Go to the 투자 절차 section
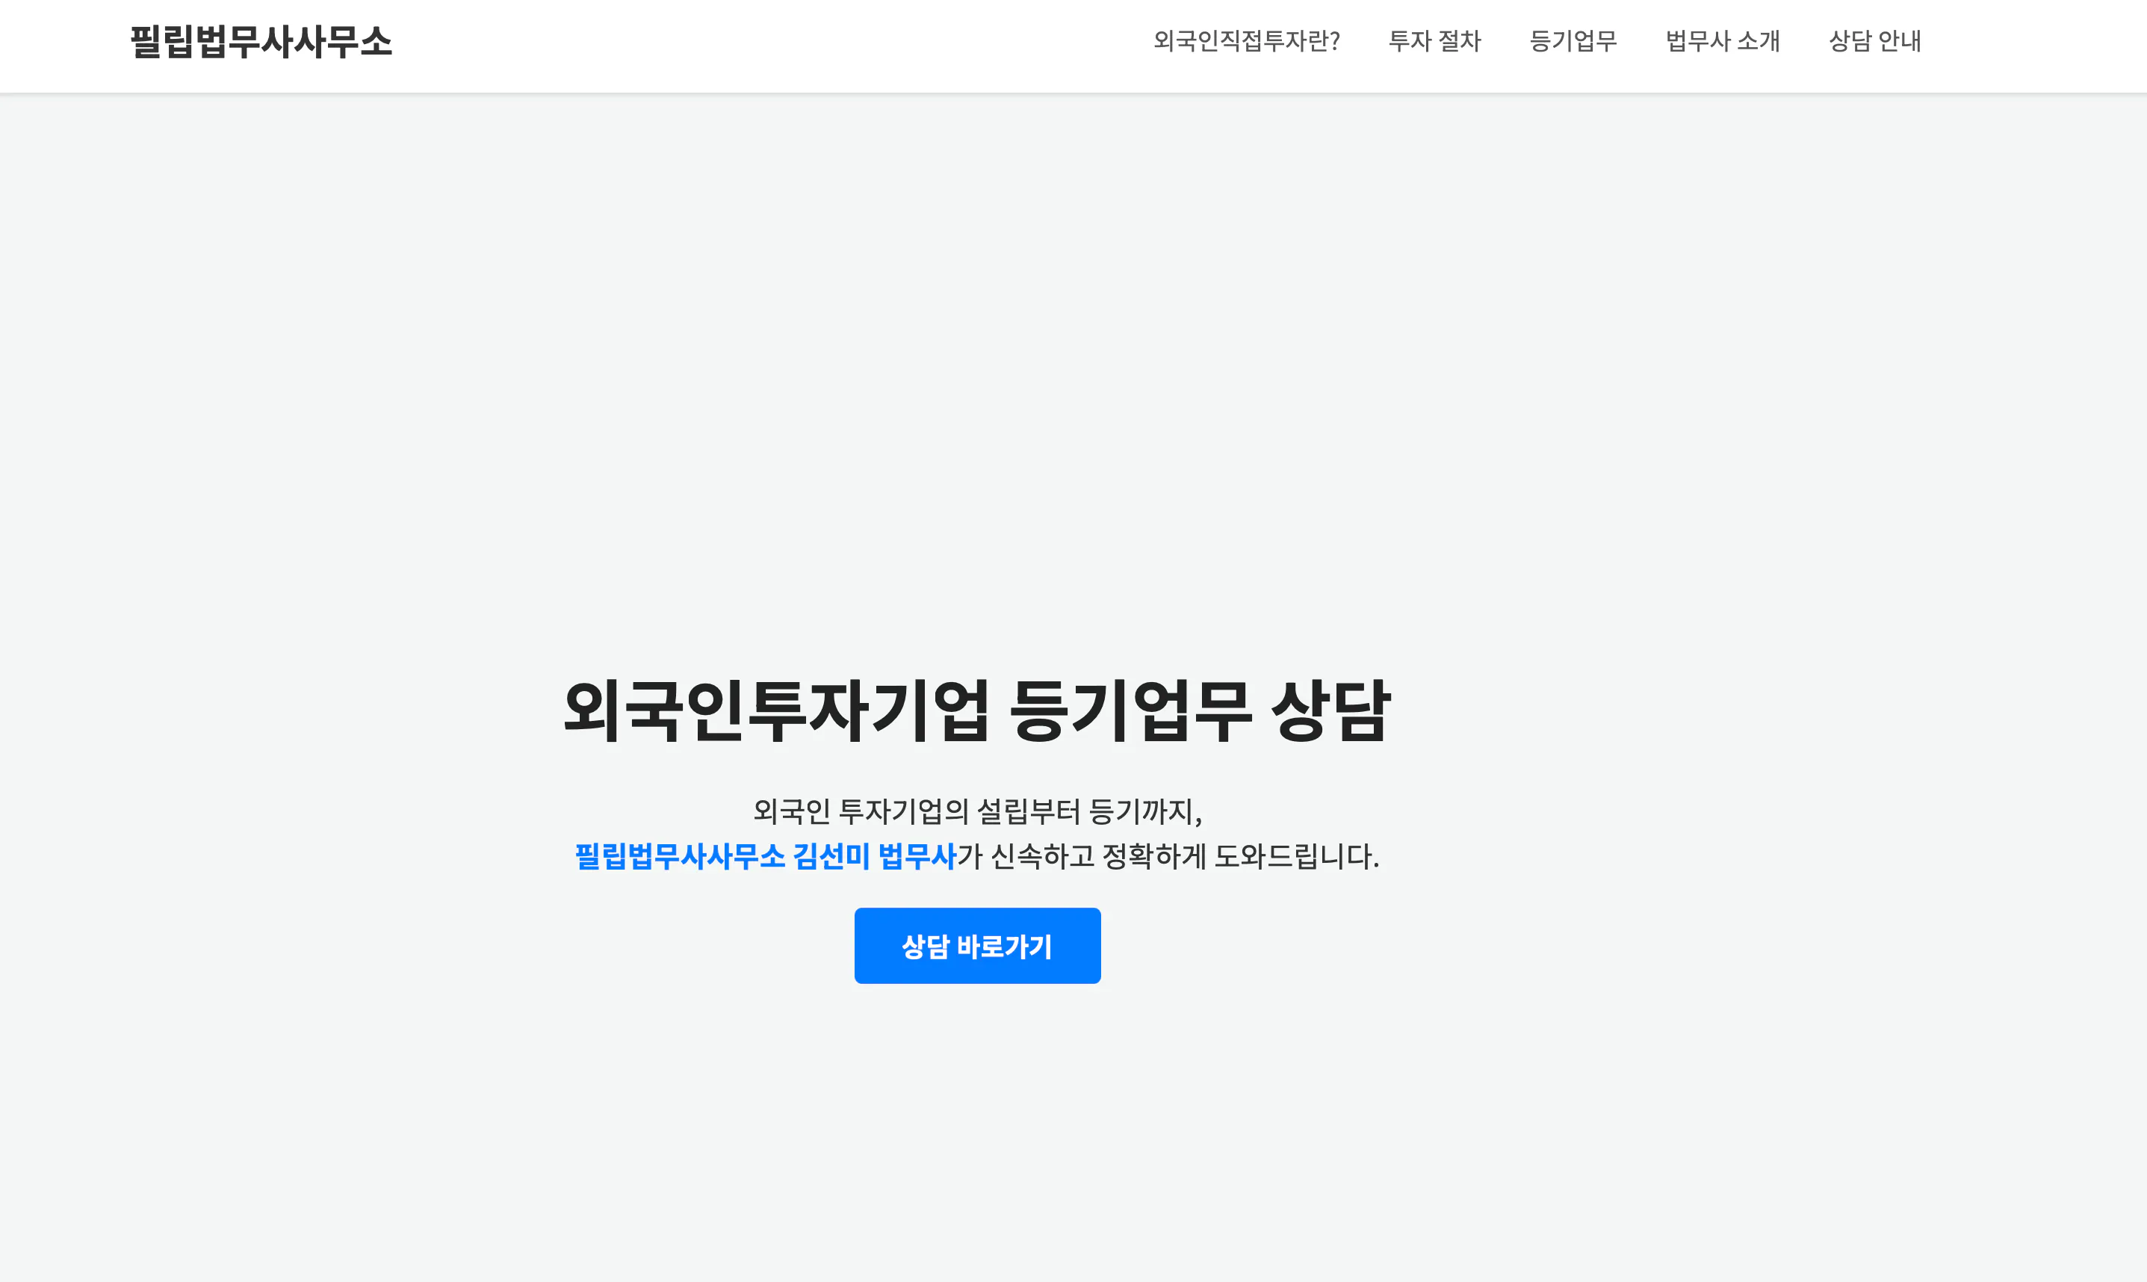Image resolution: width=2147 pixels, height=1282 pixels. pos(1434,40)
